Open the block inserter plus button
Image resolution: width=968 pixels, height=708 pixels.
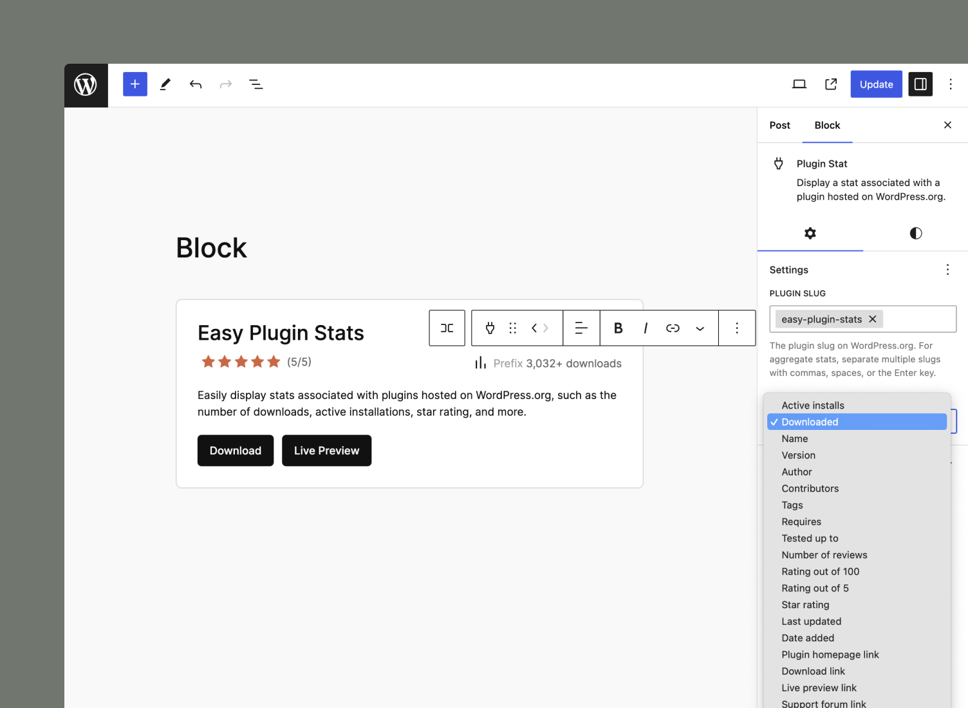135,84
